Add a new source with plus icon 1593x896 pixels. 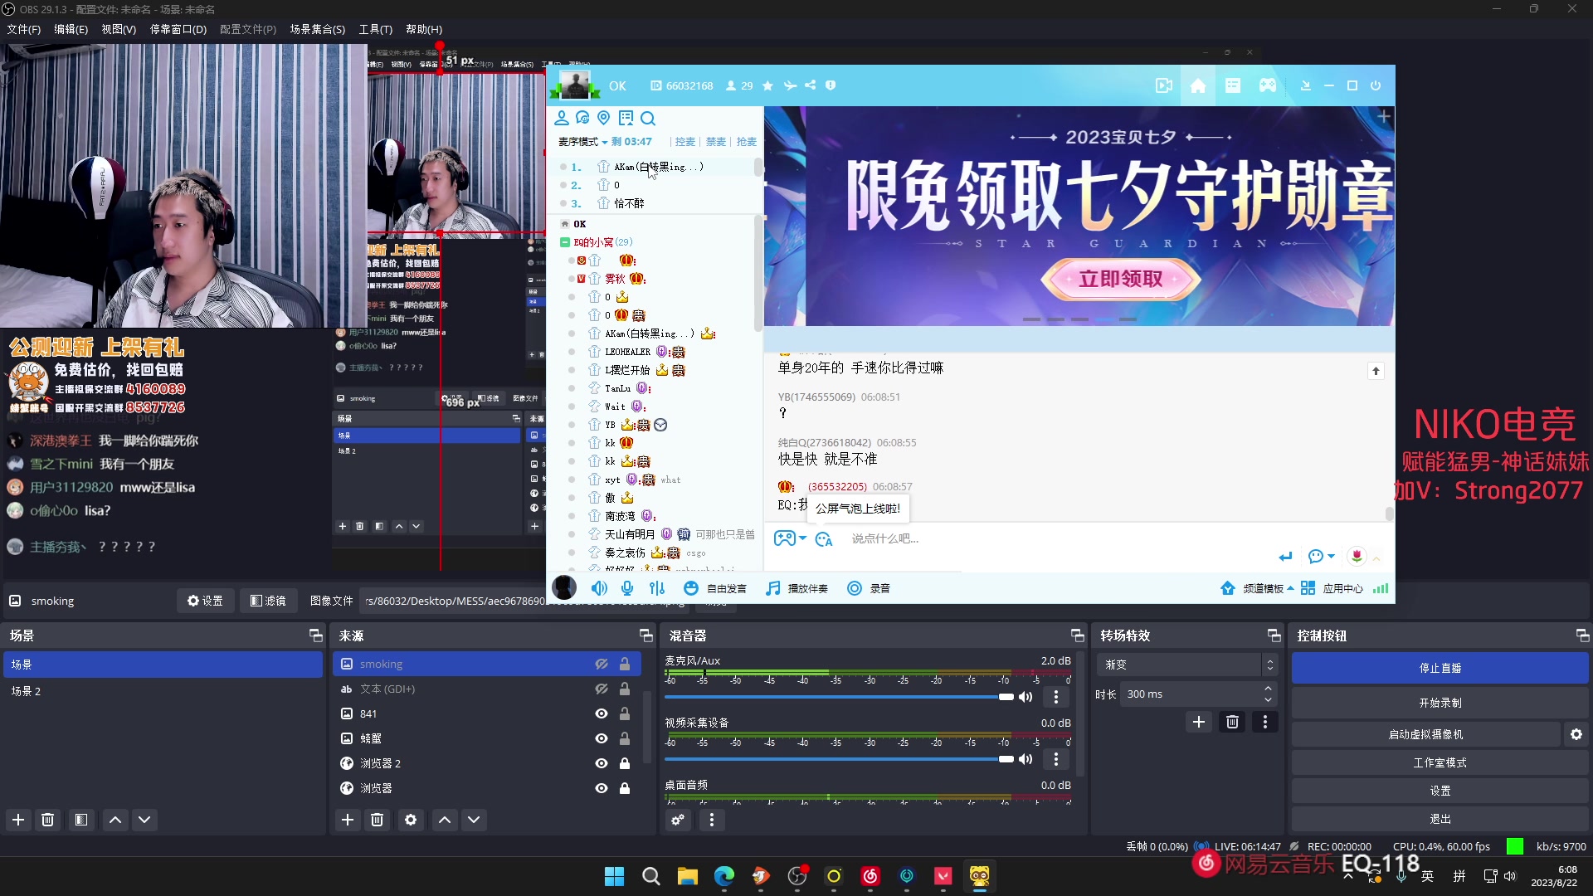[348, 820]
